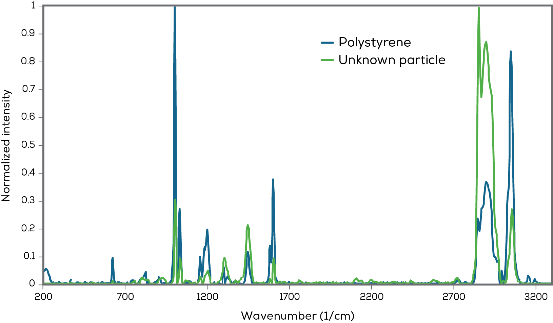Click the blue Polystyrene legend line swatch
Viewport: 553px width, 323px height.
pyautogui.click(x=328, y=43)
